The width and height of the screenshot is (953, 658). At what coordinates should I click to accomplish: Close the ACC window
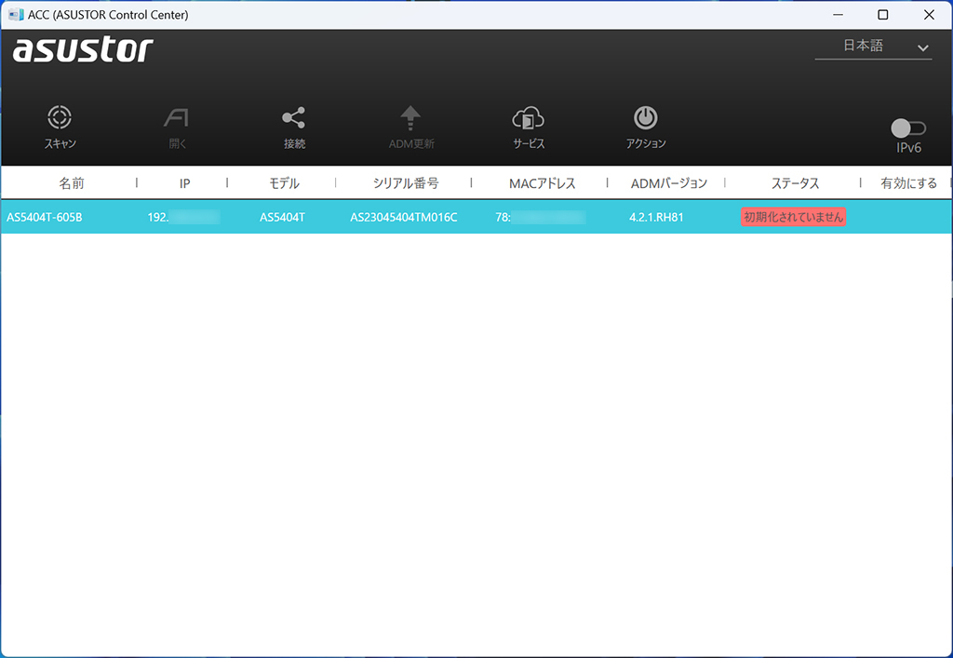pos(929,15)
